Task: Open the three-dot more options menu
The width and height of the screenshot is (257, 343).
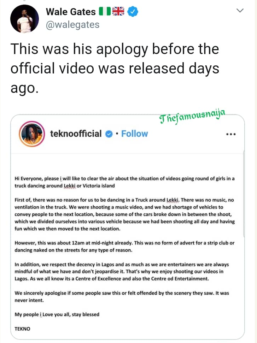Action: point(230,134)
